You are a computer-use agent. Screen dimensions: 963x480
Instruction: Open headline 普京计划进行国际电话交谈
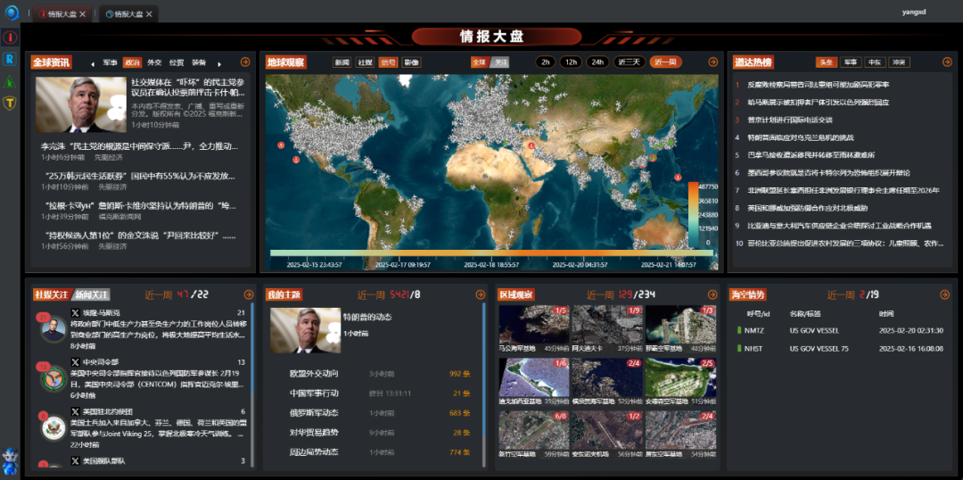pos(789,120)
